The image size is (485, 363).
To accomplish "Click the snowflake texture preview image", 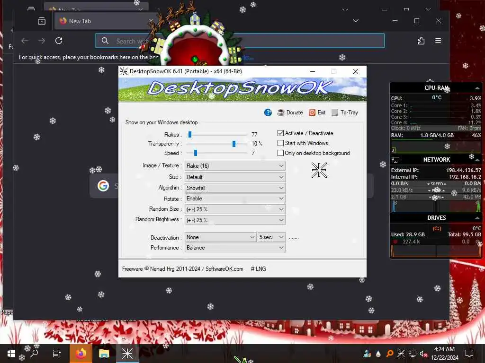I will (319, 170).
